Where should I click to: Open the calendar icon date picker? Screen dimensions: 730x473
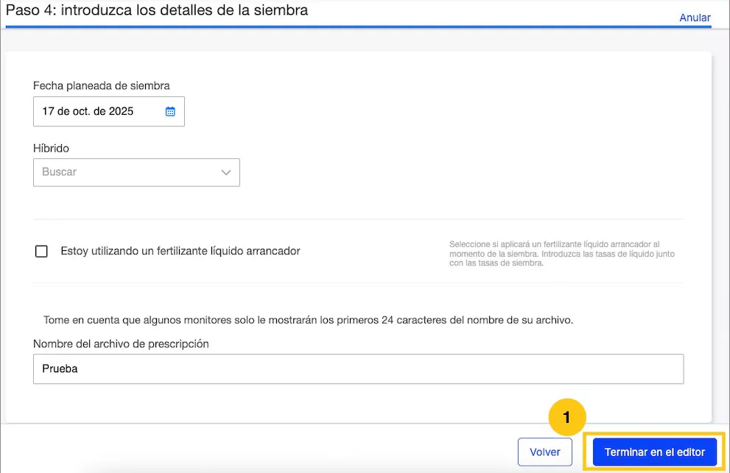(x=170, y=112)
